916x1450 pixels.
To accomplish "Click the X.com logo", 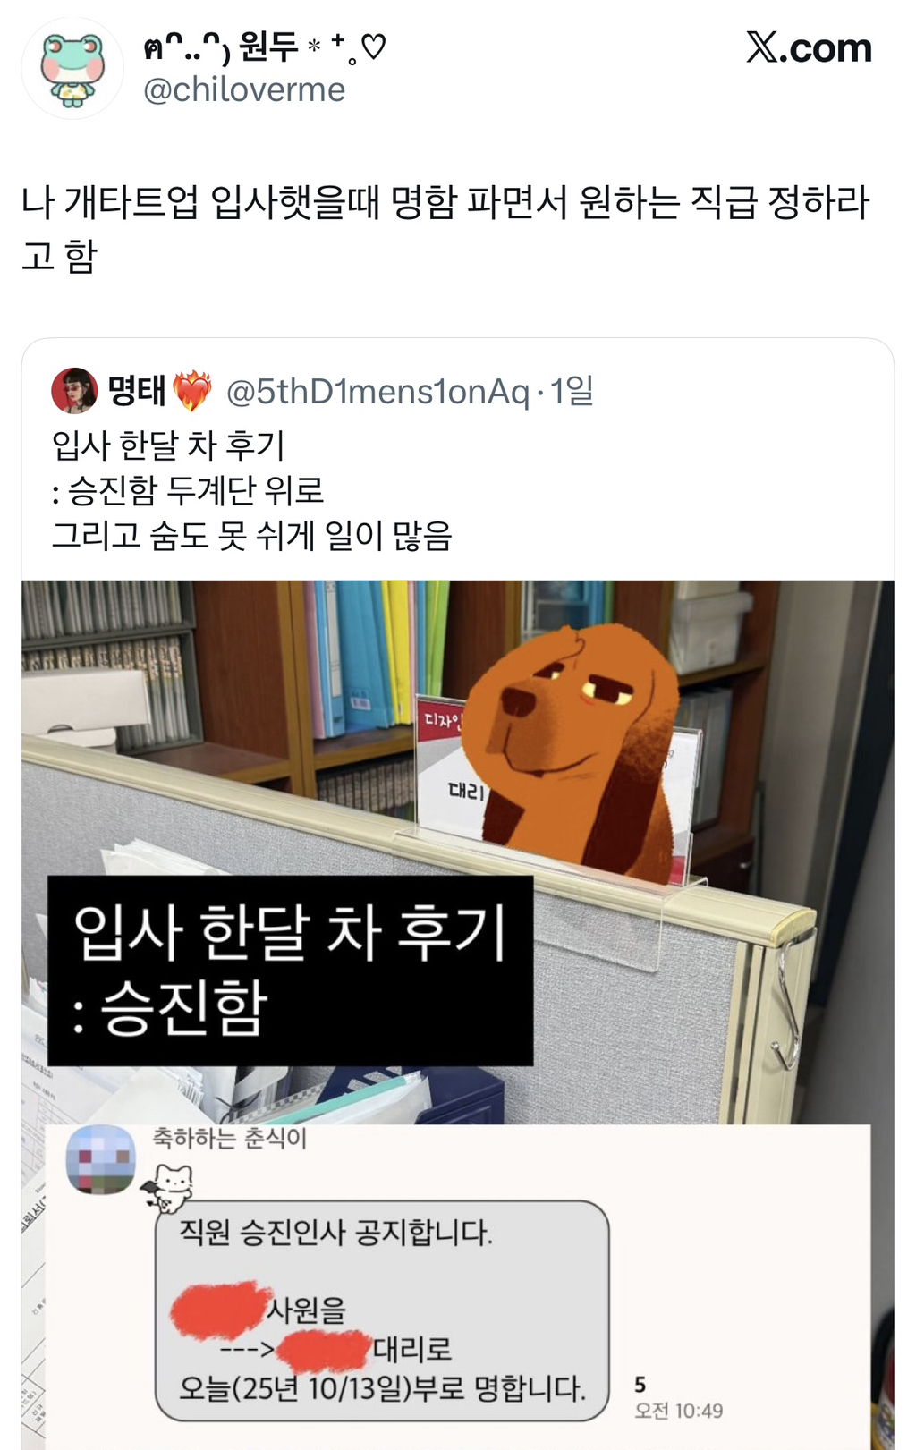I will pos(809,48).
